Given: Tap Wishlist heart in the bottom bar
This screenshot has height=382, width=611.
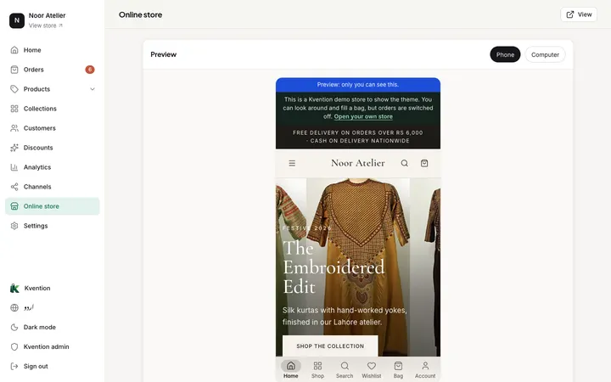Looking at the screenshot, I should [x=372, y=369].
